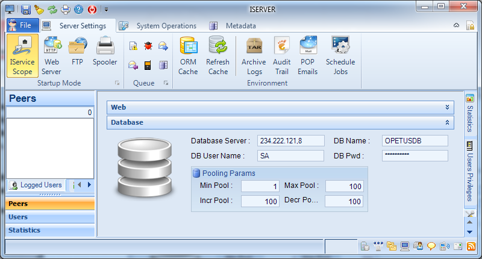Open the File menu
Viewport: 482px width, 259px height.
tap(22, 25)
